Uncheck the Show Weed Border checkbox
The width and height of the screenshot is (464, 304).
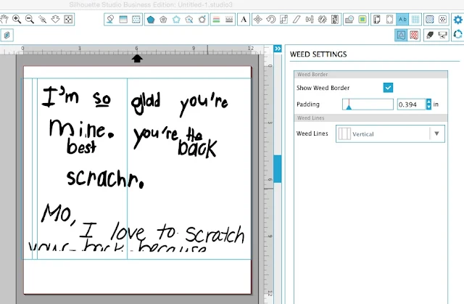388,88
